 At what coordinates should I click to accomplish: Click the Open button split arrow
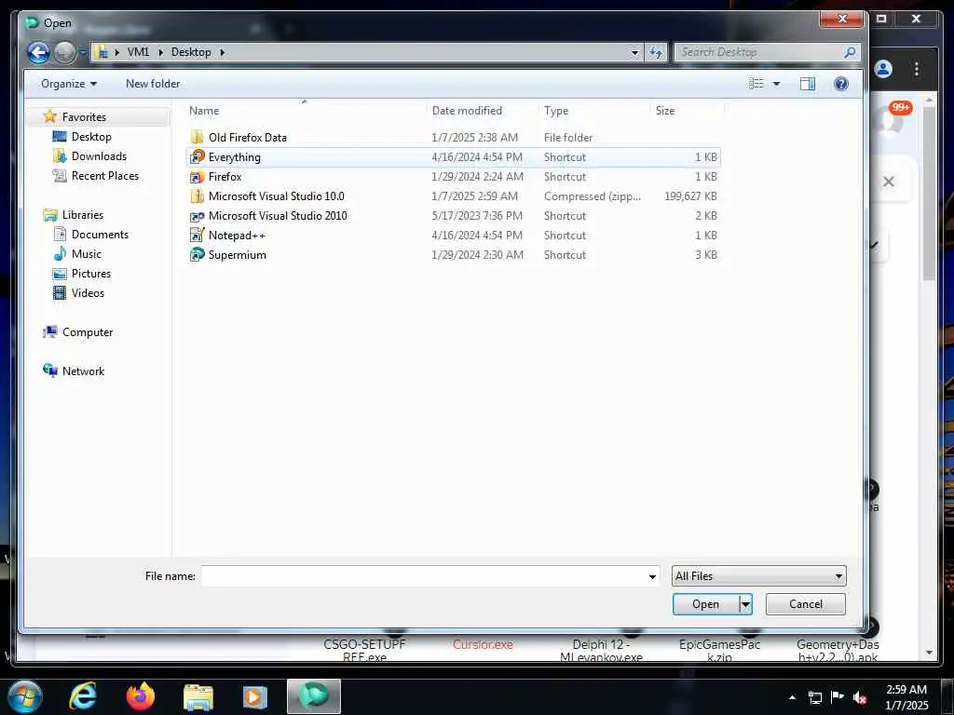tap(745, 603)
